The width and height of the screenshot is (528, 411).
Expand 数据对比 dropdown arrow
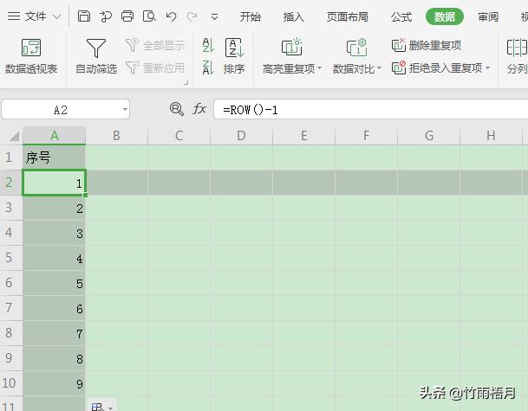pos(379,68)
